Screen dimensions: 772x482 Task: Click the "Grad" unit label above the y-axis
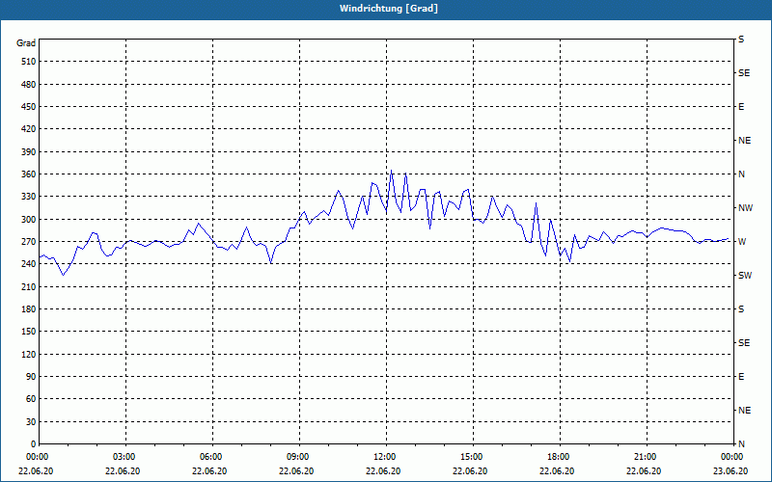click(x=26, y=43)
